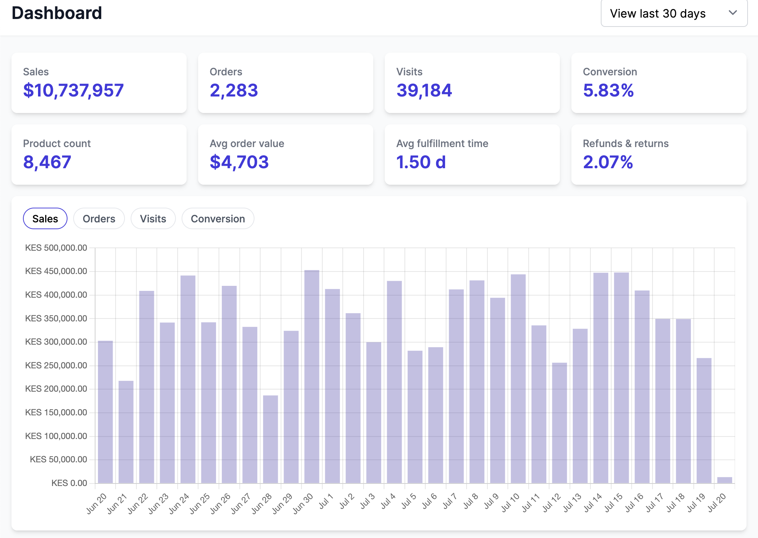Screen dimensions: 758x538
Task: Click the Avg order value $4,703 card
Action: [x=286, y=155]
